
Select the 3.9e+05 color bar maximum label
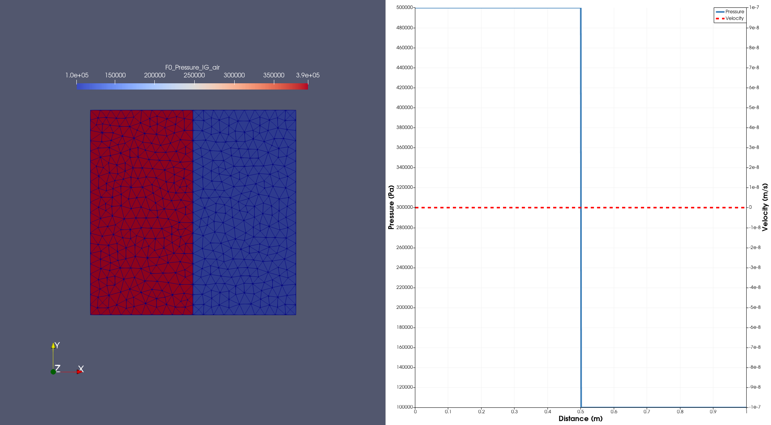point(308,75)
